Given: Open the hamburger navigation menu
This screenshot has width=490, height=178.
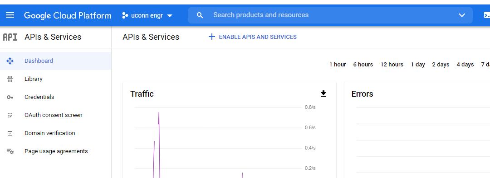Looking at the screenshot, I should click(10, 15).
